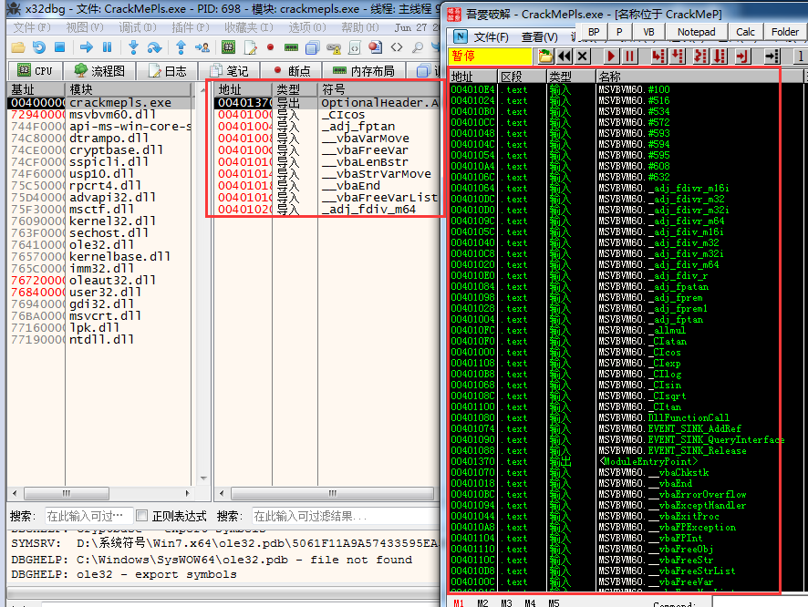This screenshot has height=607, width=808.
Task: Enable the 正则表达式 regex checkbox
Action: (143, 515)
